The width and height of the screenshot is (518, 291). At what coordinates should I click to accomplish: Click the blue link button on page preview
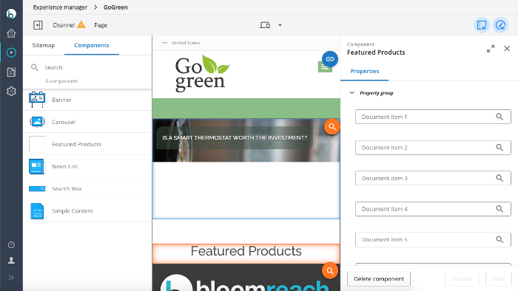pos(330,59)
